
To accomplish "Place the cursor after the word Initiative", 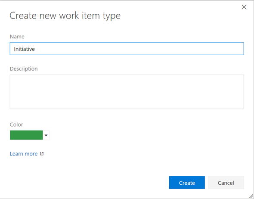I will tap(35, 49).
